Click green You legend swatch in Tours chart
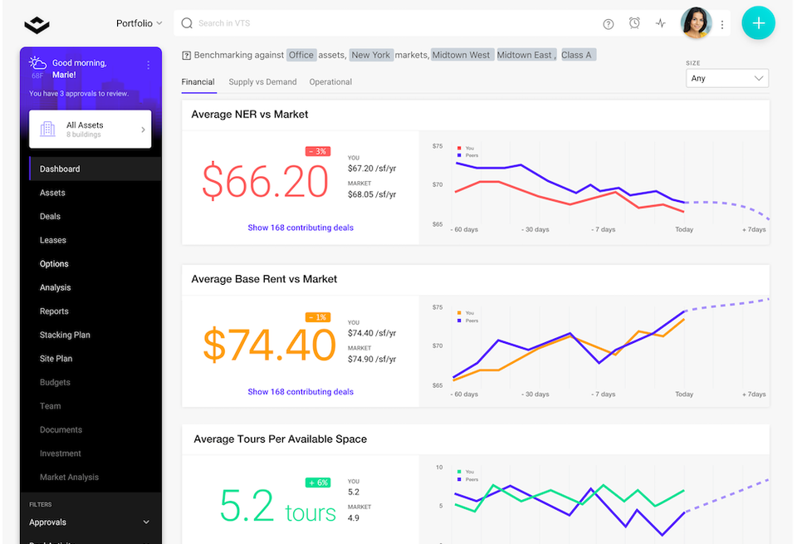The image size is (797, 544). [459, 472]
